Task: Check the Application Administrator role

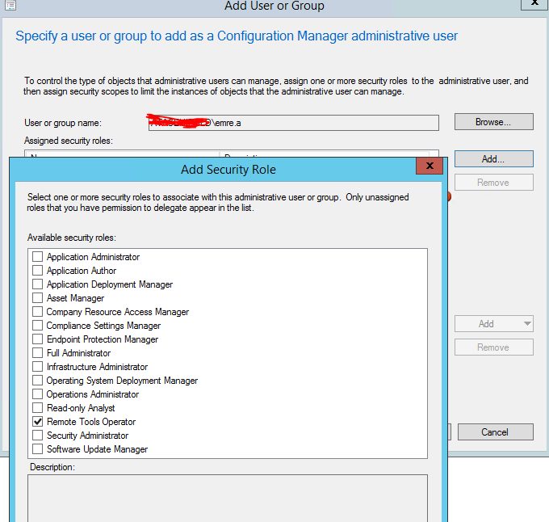Action: coord(37,257)
